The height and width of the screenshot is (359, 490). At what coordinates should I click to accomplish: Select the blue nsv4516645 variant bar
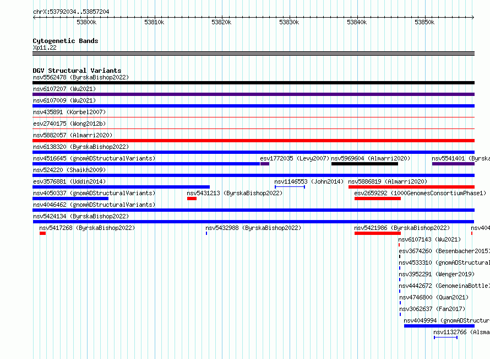tap(146, 164)
